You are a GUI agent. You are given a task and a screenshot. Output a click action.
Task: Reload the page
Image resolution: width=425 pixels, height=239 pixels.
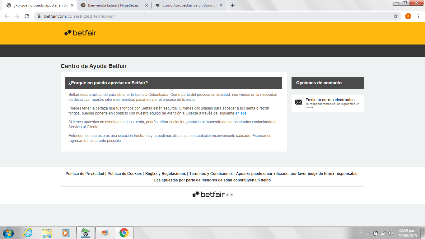[x=27, y=16]
